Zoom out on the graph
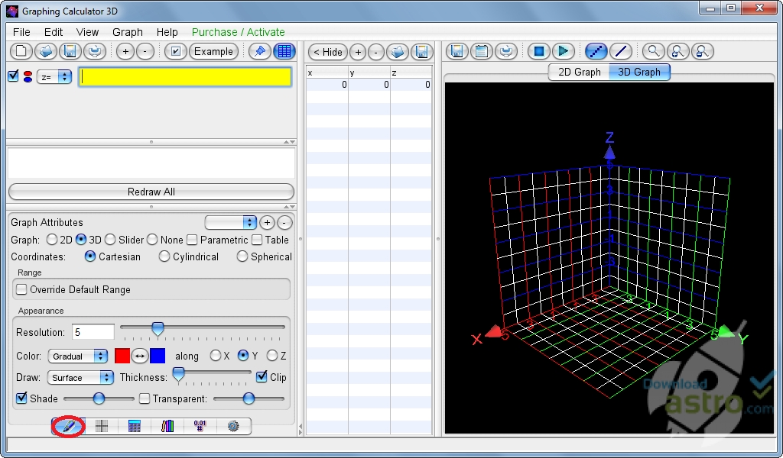The width and height of the screenshot is (783, 458). (702, 51)
